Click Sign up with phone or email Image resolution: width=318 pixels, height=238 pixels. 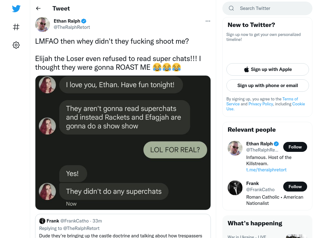267,86
